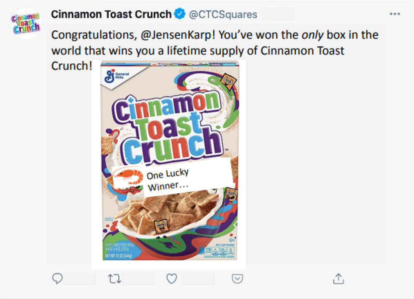414x299 pixels.
Task: Click the large multicolor Cinnamon Toast Crunch box title
Action: pyautogui.click(x=167, y=125)
